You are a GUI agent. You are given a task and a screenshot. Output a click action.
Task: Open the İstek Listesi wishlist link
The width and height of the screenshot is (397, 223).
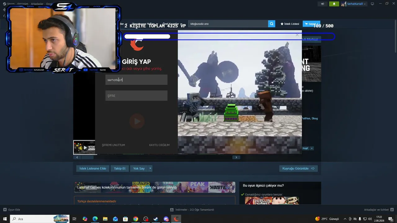tap(290, 24)
